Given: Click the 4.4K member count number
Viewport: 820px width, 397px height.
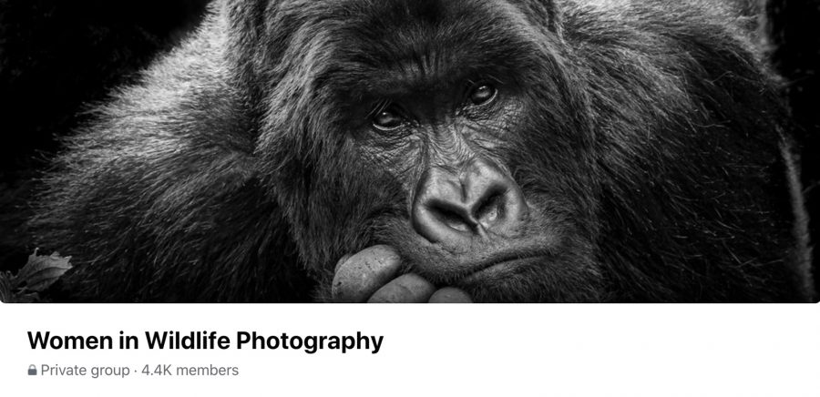Looking at the screenshot, I should (x=157, y=371).
